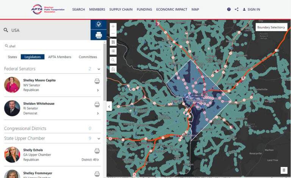Open Sheldon Whitehouse details arrow
291x178 pixels.
click(98, 113)
